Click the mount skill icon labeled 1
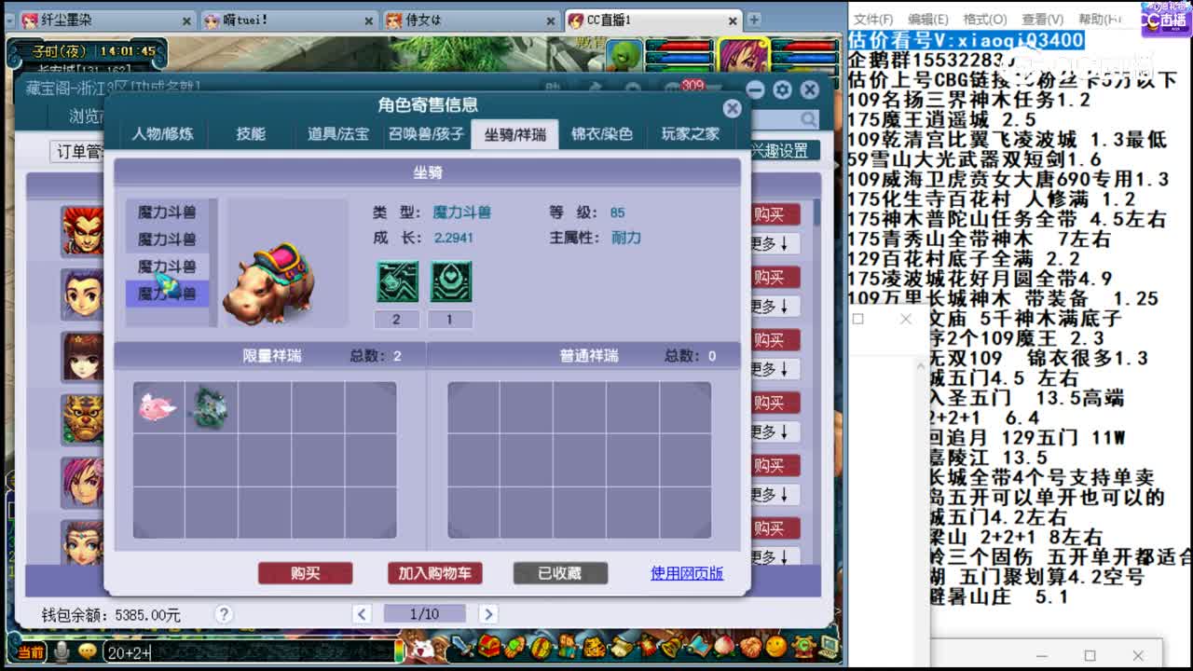The height and width of the screenshot is (671, 1193). (450, 281)
